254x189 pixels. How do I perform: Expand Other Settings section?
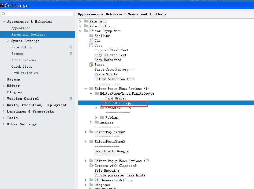click(x=3, y=124)
